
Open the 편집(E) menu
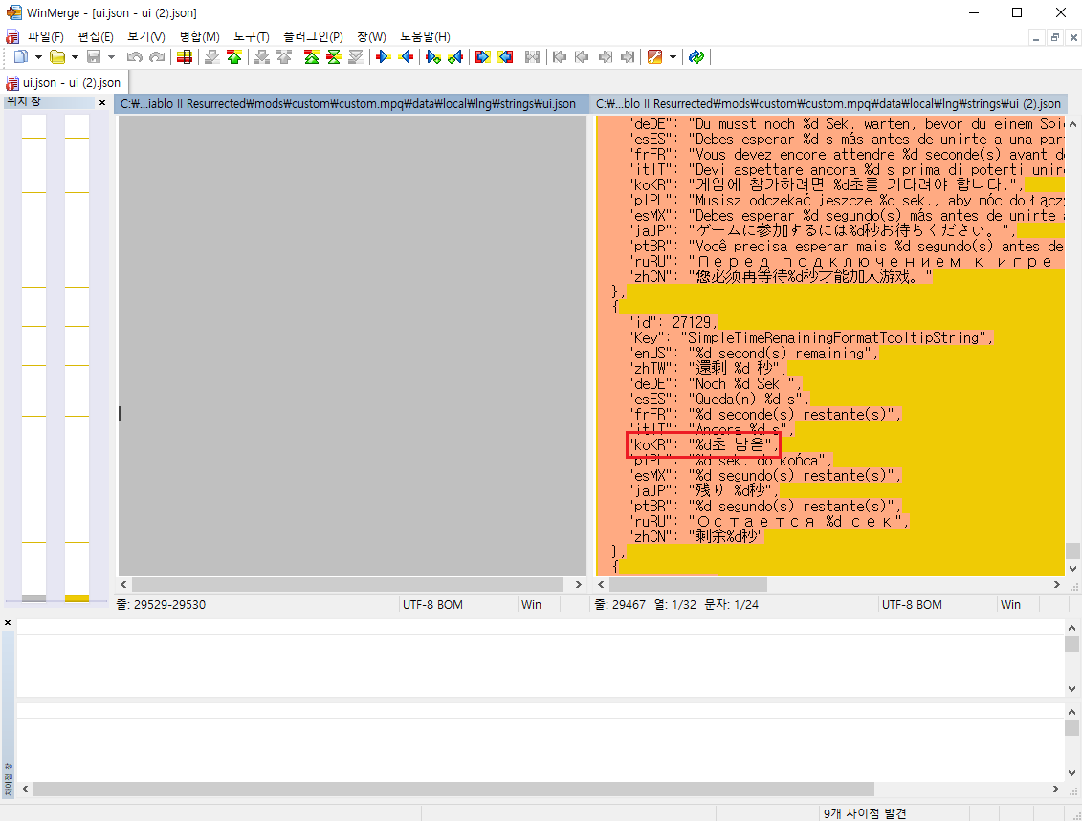[x=96, y=36]
